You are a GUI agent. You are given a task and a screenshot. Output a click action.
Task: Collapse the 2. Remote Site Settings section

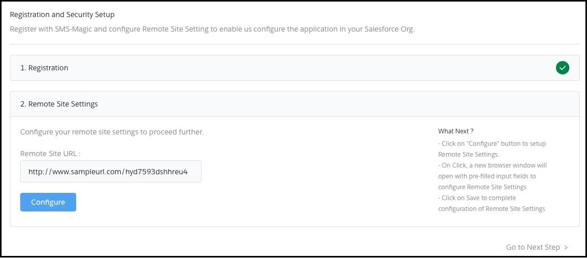[295, 104]
